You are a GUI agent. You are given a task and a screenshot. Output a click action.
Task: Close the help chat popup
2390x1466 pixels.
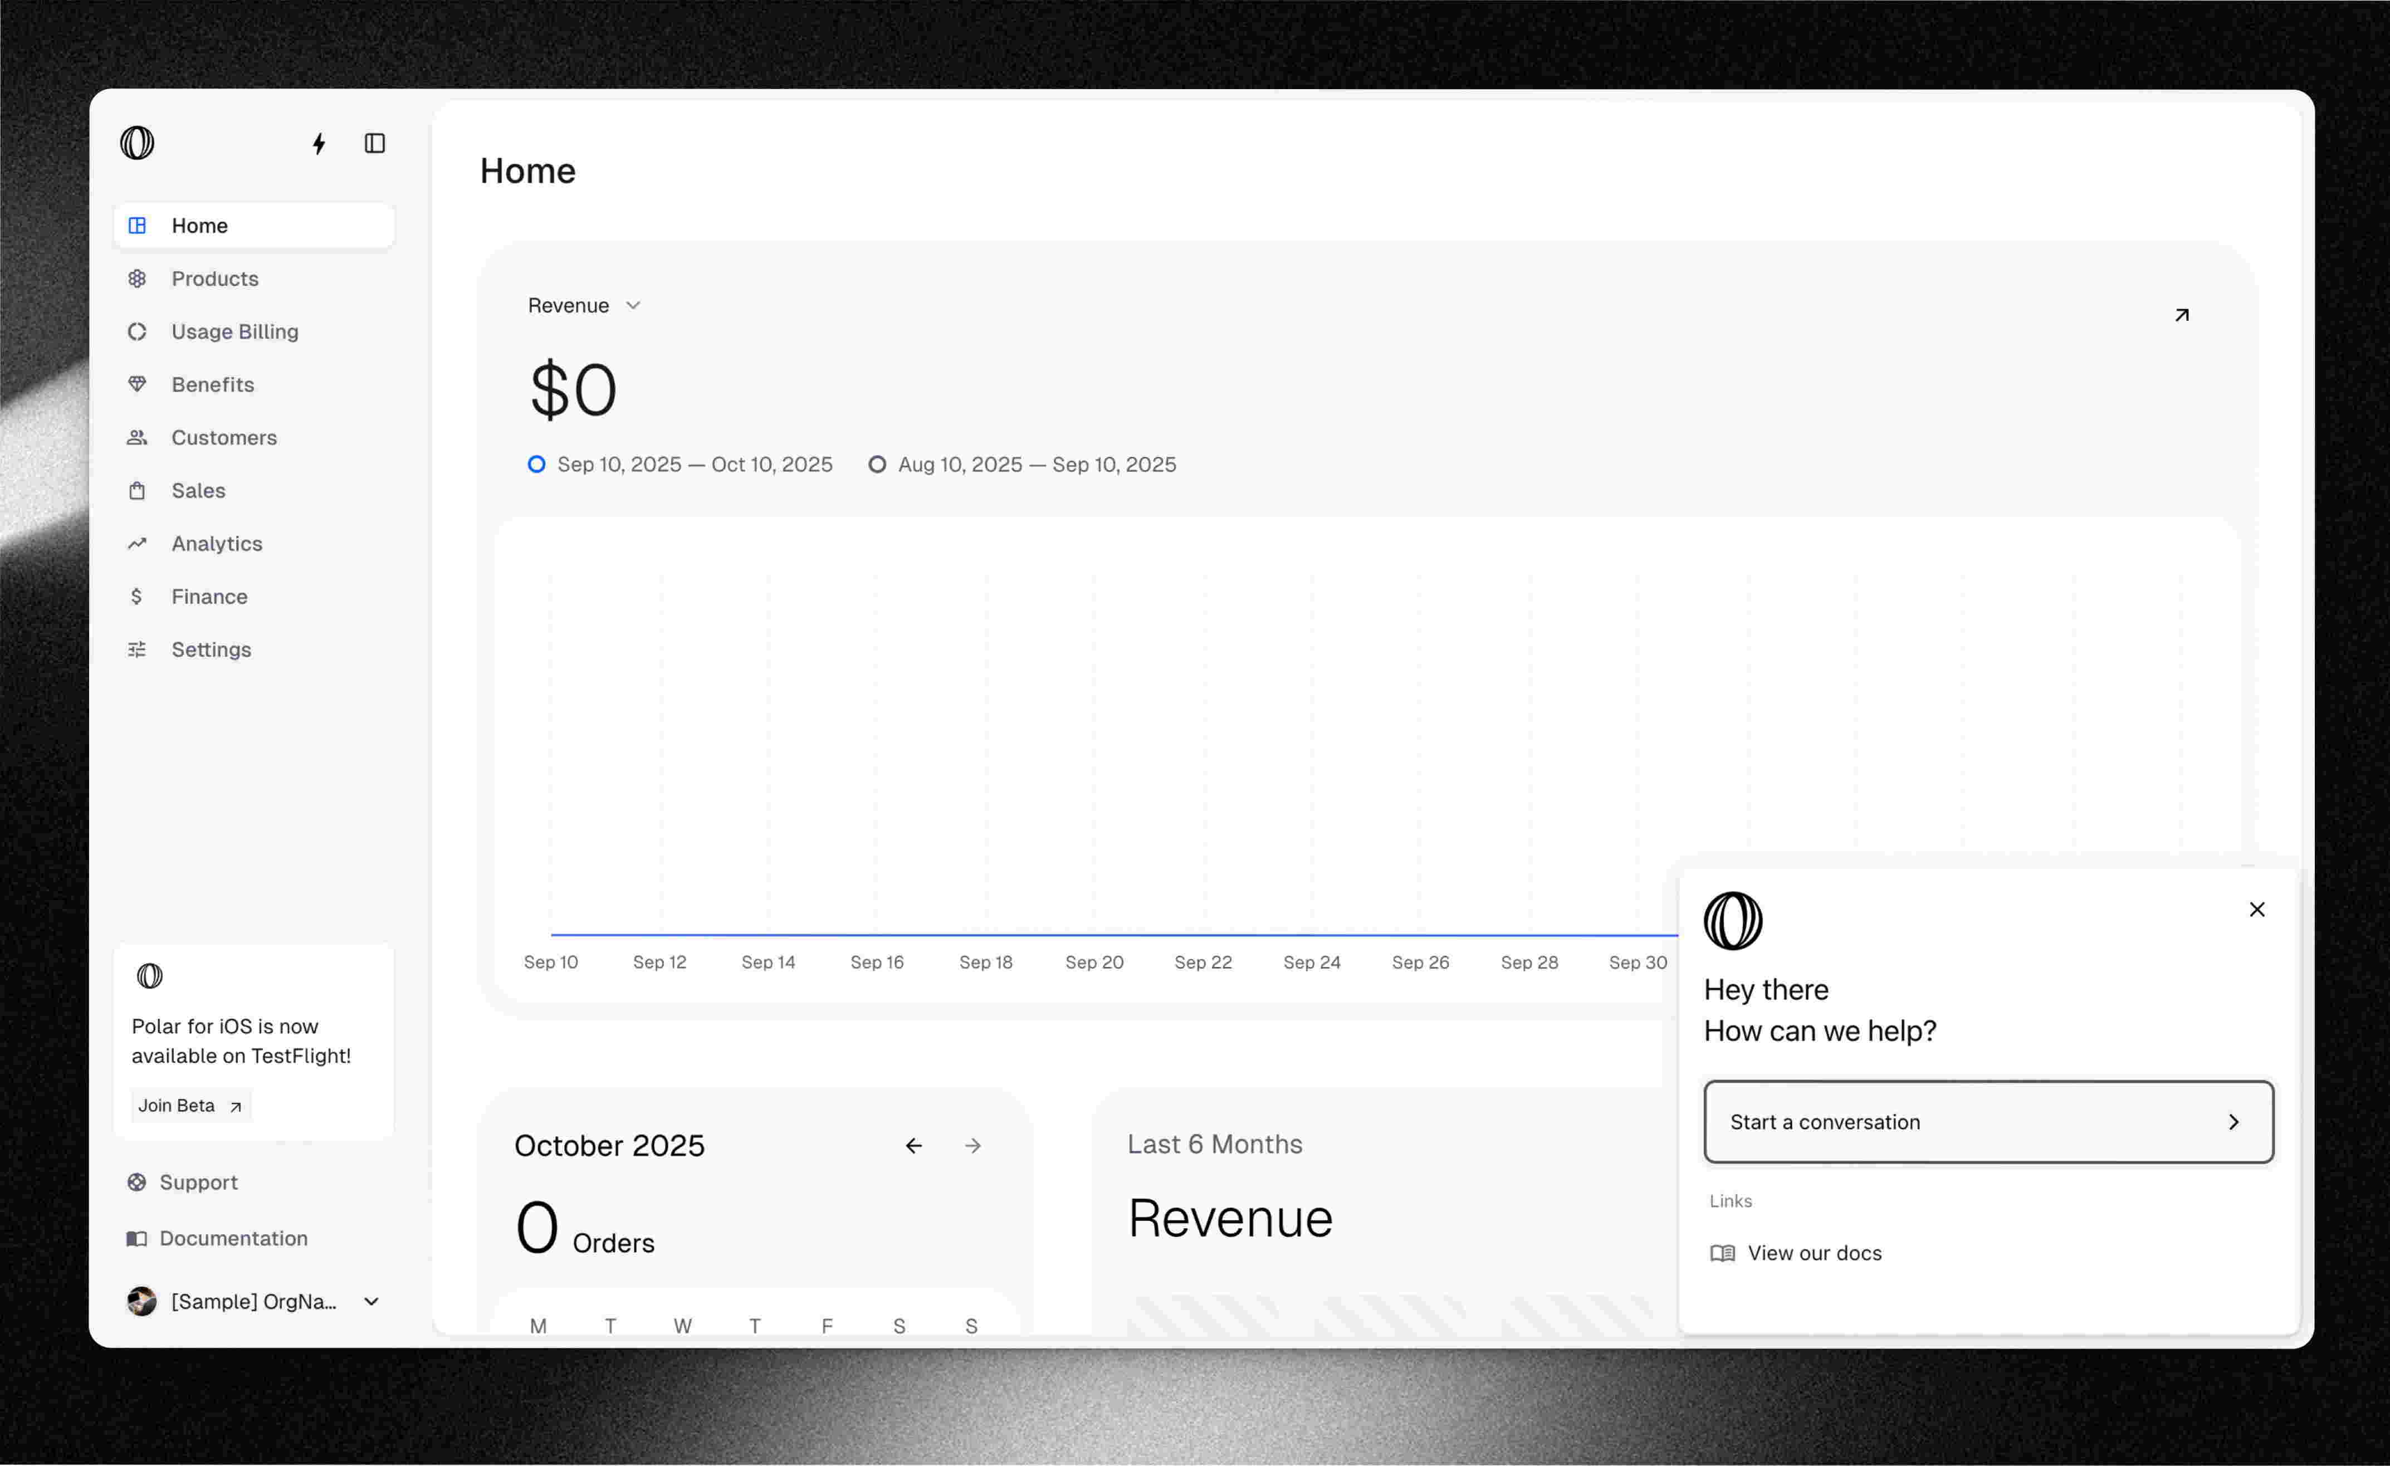pos(2257,910)
